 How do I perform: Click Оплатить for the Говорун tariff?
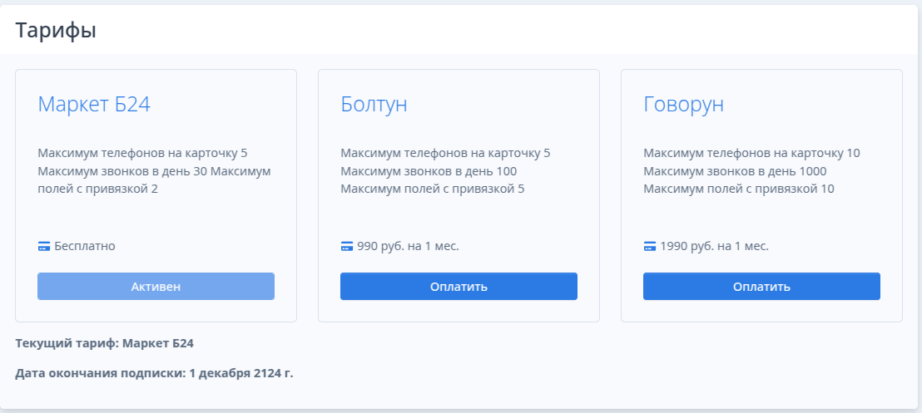[761, 286]
